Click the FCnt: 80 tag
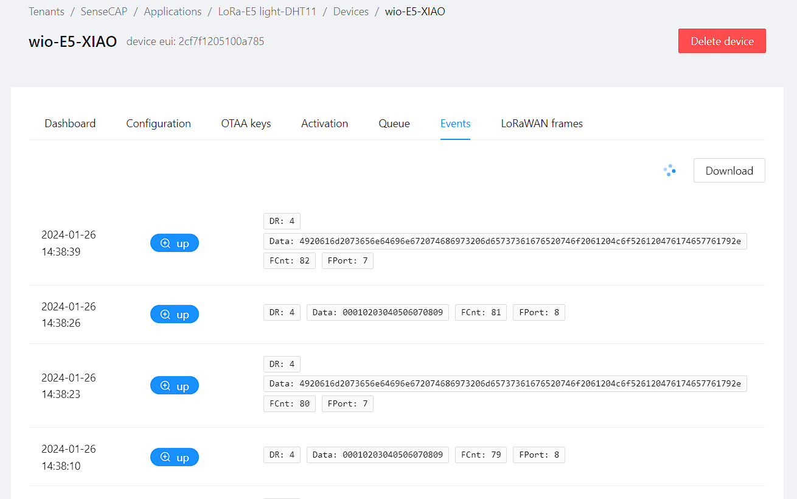 pos(290,403)
